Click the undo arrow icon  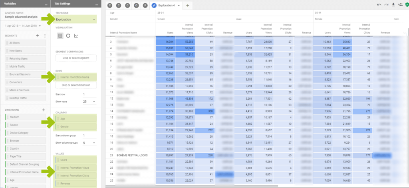tap(379, 5)
